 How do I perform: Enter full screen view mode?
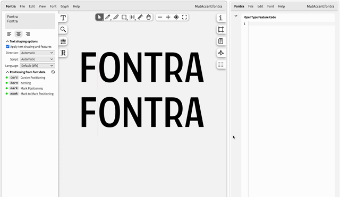pyautogui.click(x=184, y=17)
